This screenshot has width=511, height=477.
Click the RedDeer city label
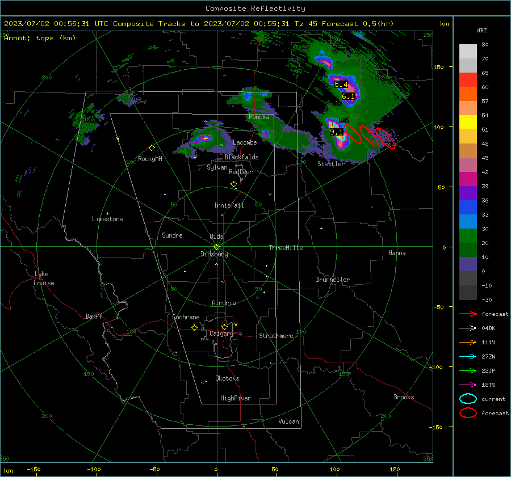tap(241, 172)
